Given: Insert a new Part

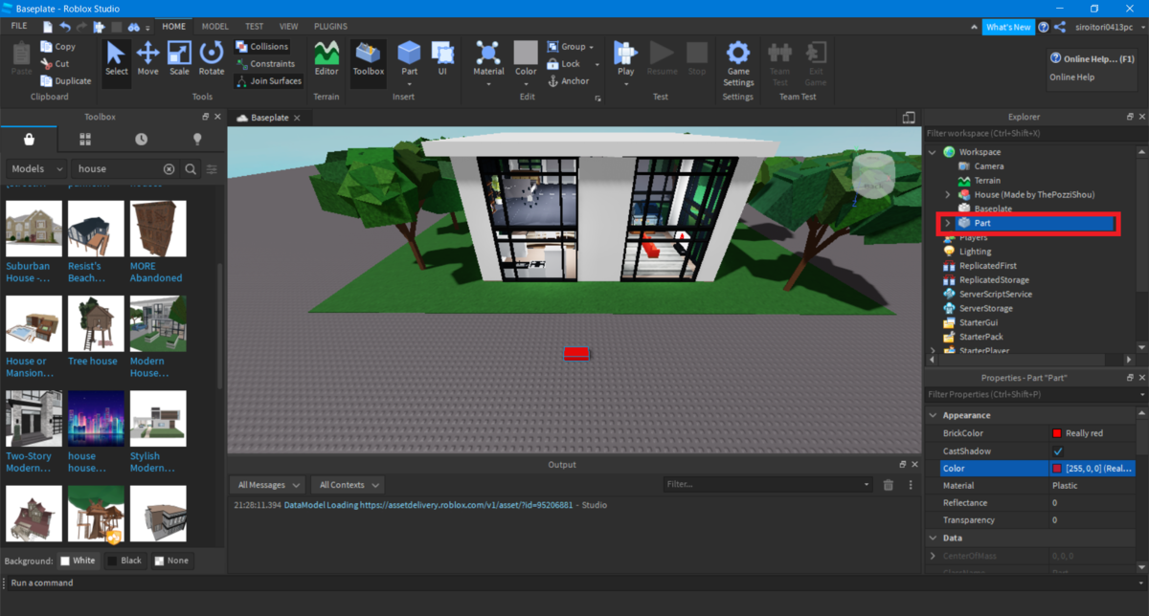Looking at the screenshot, I should (409, 58).
